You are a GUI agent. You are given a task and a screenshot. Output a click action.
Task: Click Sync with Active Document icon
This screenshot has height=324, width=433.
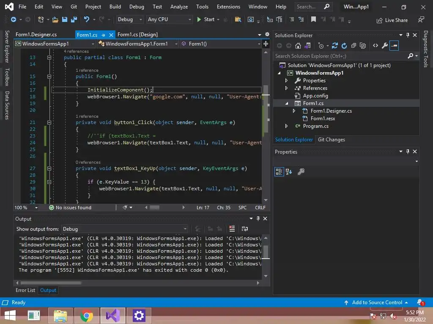335,46
